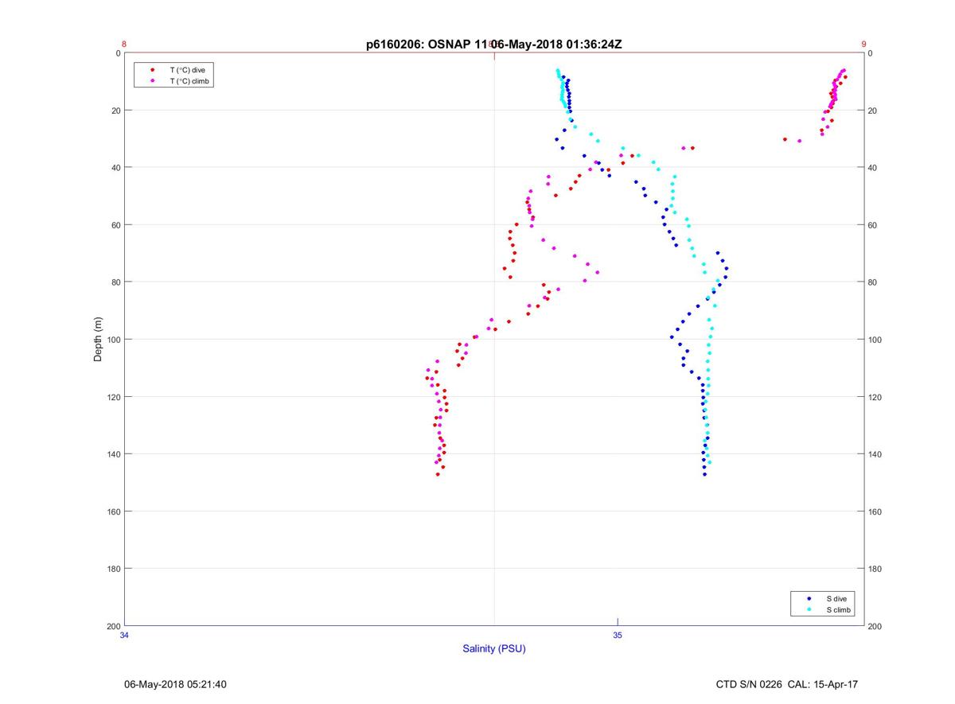This screenshot has height=704, width=955.
Task: Click the right depth axis tick label 120
Action: pos(875,397)
